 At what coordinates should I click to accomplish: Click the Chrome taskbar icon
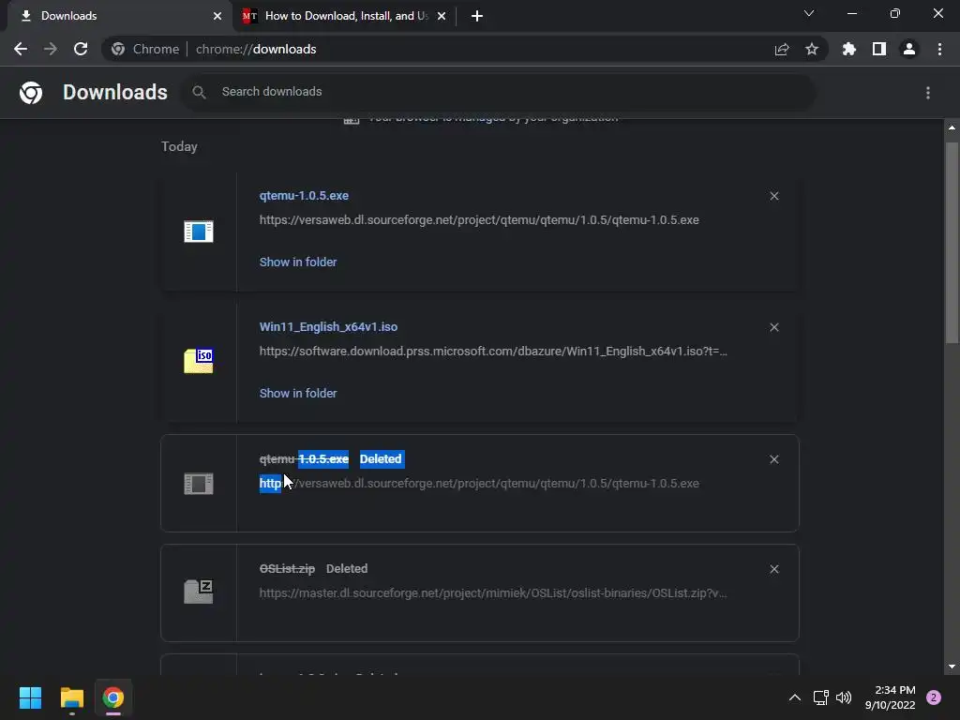pyautogui.click(x=112, y=697)
